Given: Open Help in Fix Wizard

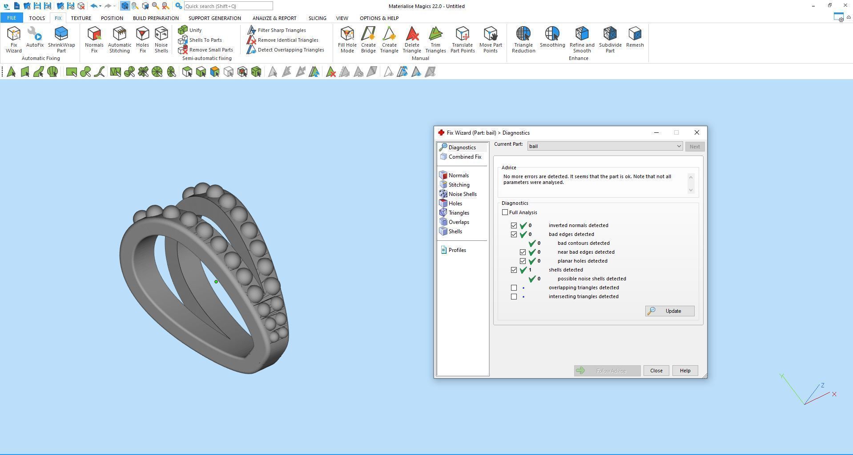Looking at the screenshot, I should pyautogui.click(x=685, y=371).
